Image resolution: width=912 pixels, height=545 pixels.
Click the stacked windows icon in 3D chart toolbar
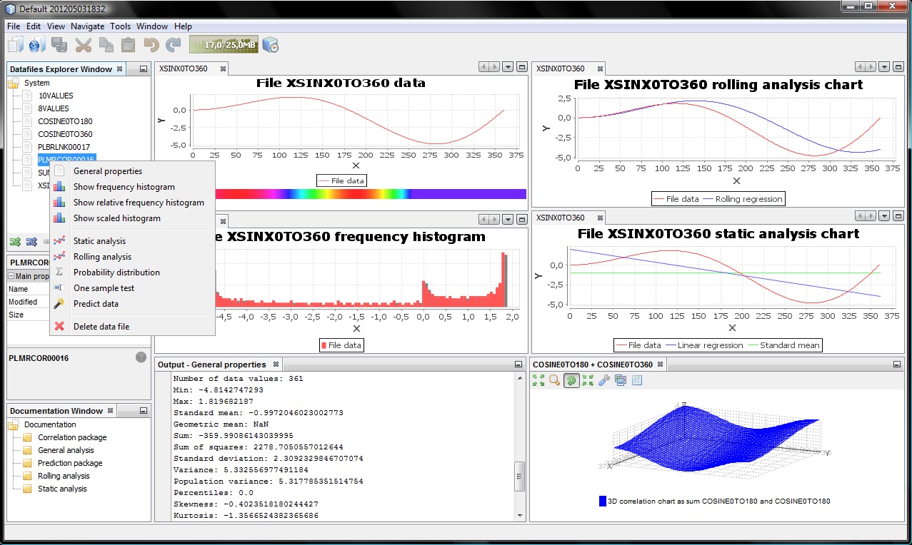tap(621, 380)
